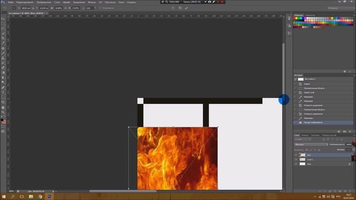Select the Clone Stamp tool
Image resolution: width=356 pixels, height=200 pixels.
click(3, 58)
